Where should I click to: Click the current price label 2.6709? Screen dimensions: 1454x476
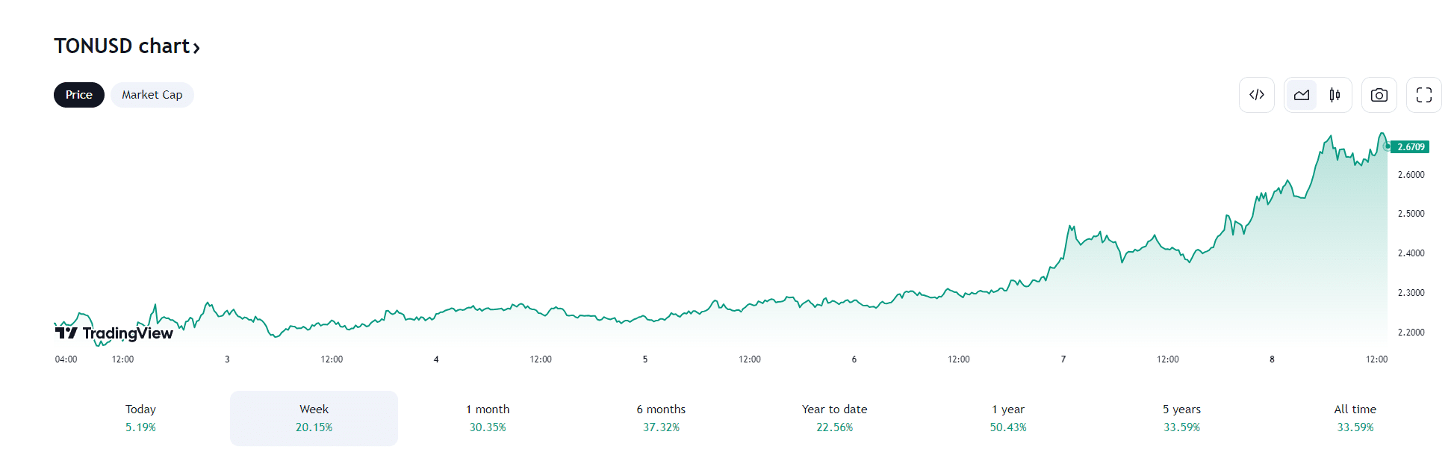pyautogui.click(x=1411, y=147)
